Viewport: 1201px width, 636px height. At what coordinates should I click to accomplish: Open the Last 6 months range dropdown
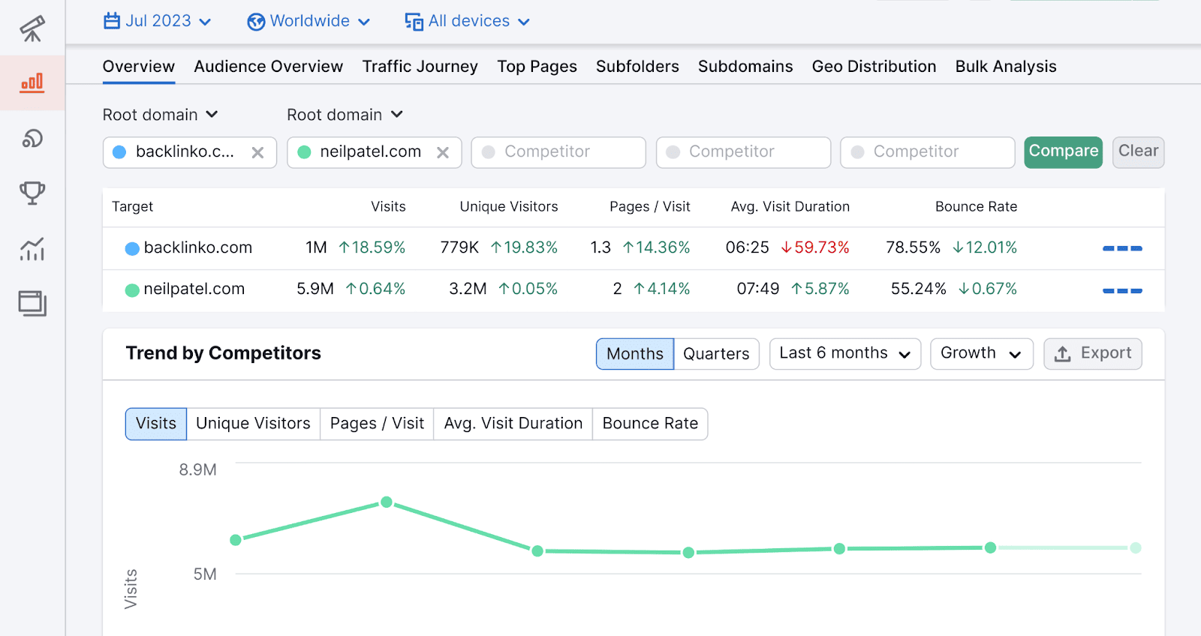(x=845, y=353)
